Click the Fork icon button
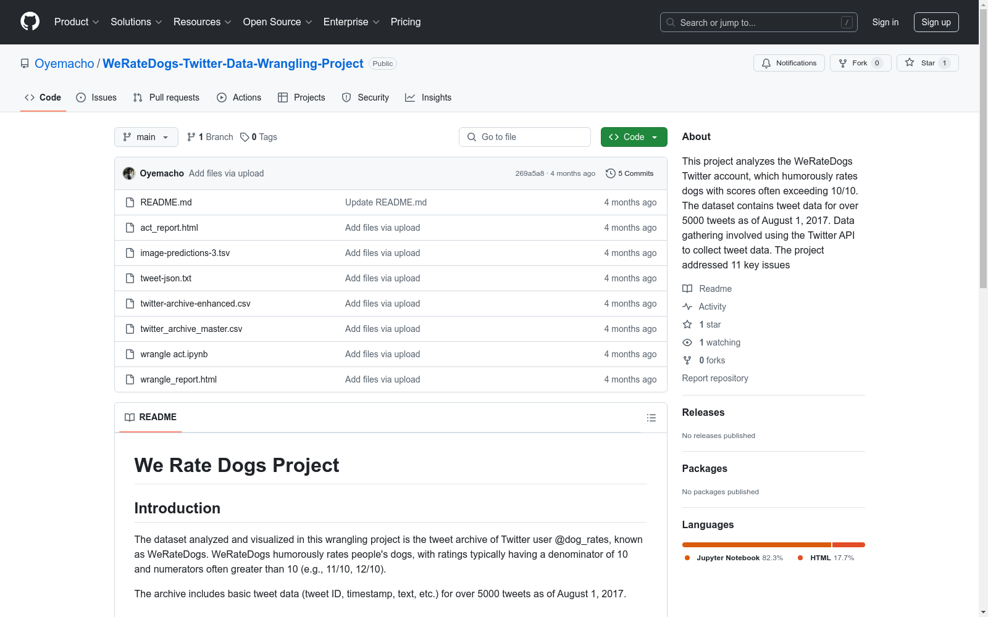Screen dimensions: 988x617 843,63
